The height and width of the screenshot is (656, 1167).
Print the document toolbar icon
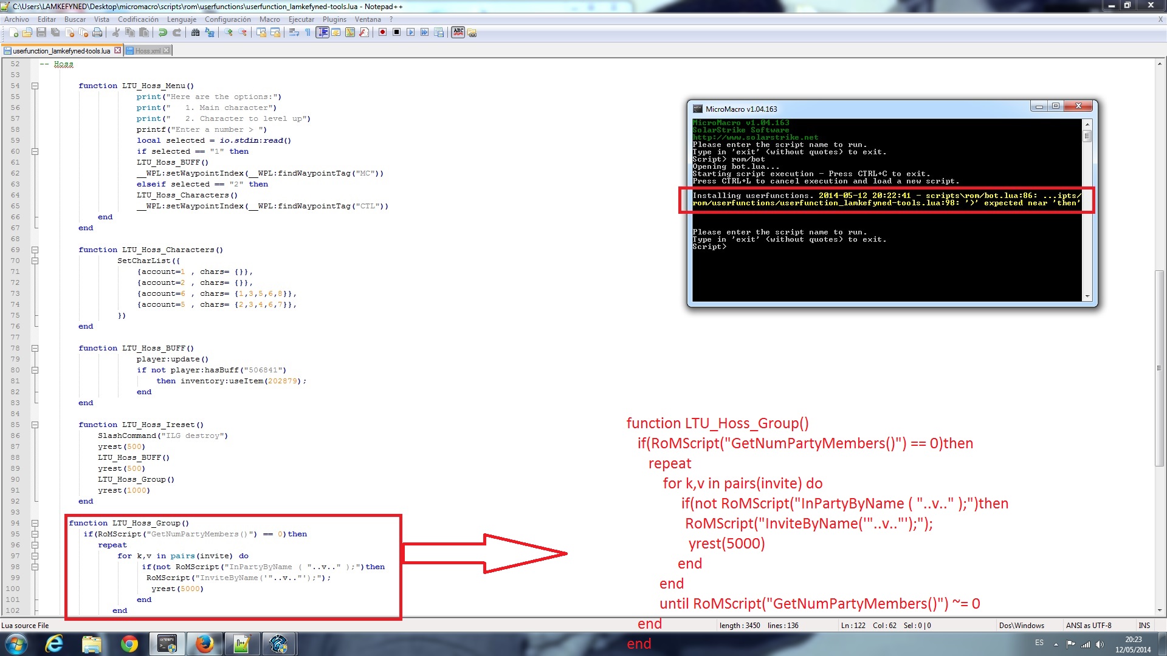click(x=97, y=33)
